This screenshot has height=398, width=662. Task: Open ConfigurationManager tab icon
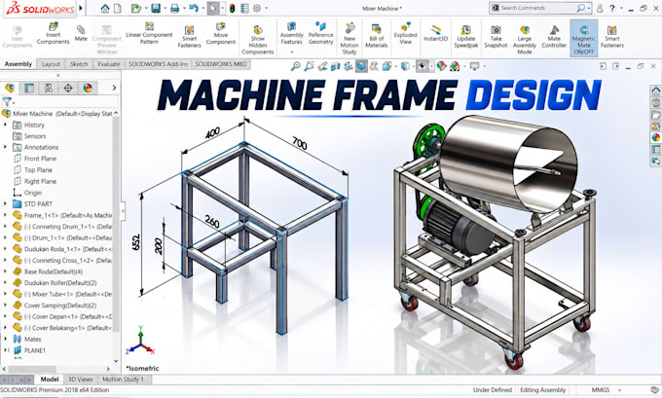click(49, 88)
